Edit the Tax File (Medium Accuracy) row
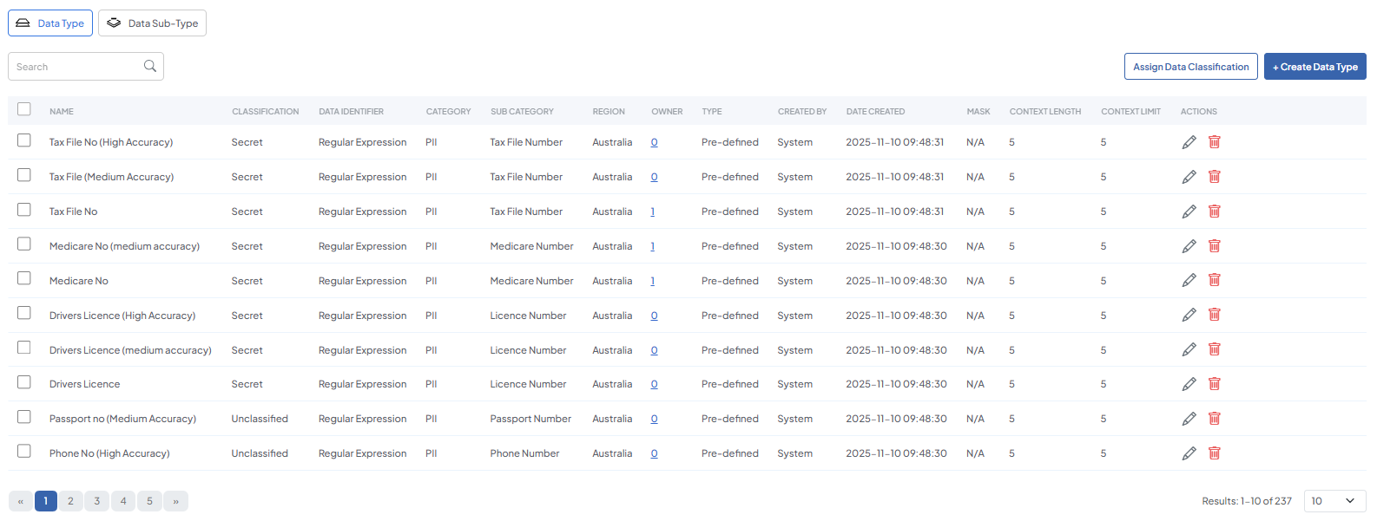The height and width of the screenshot is (521, 1377). (x=1189, y=177)
